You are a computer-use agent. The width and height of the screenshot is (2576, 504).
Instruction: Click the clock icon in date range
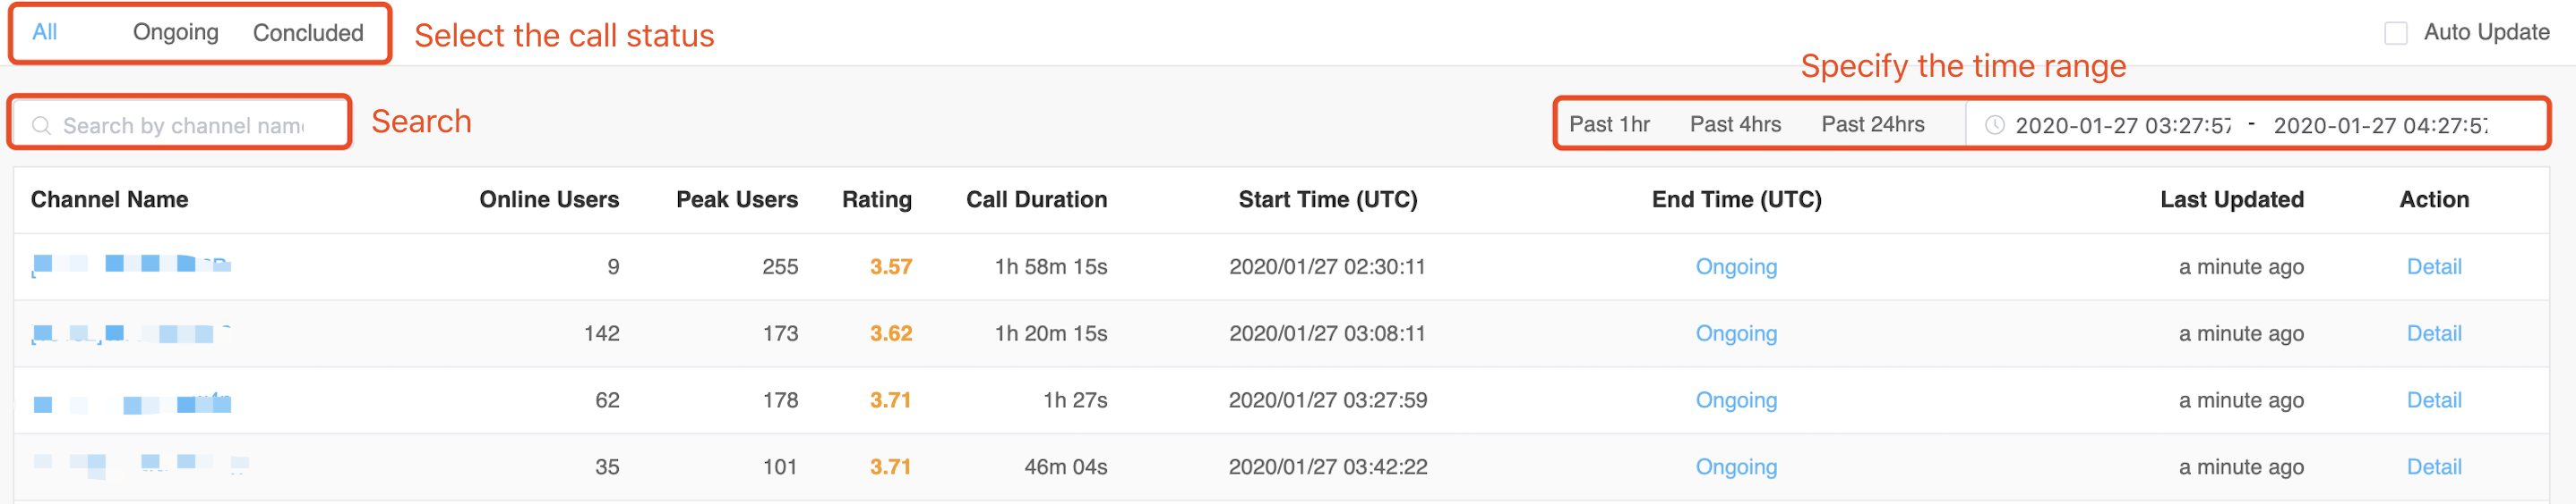[1994, 126]
